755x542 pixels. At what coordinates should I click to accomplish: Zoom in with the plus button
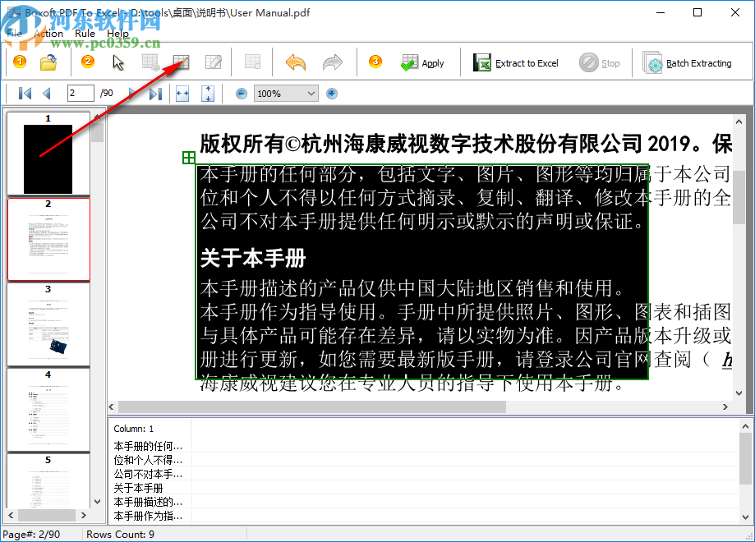[330, 93]
